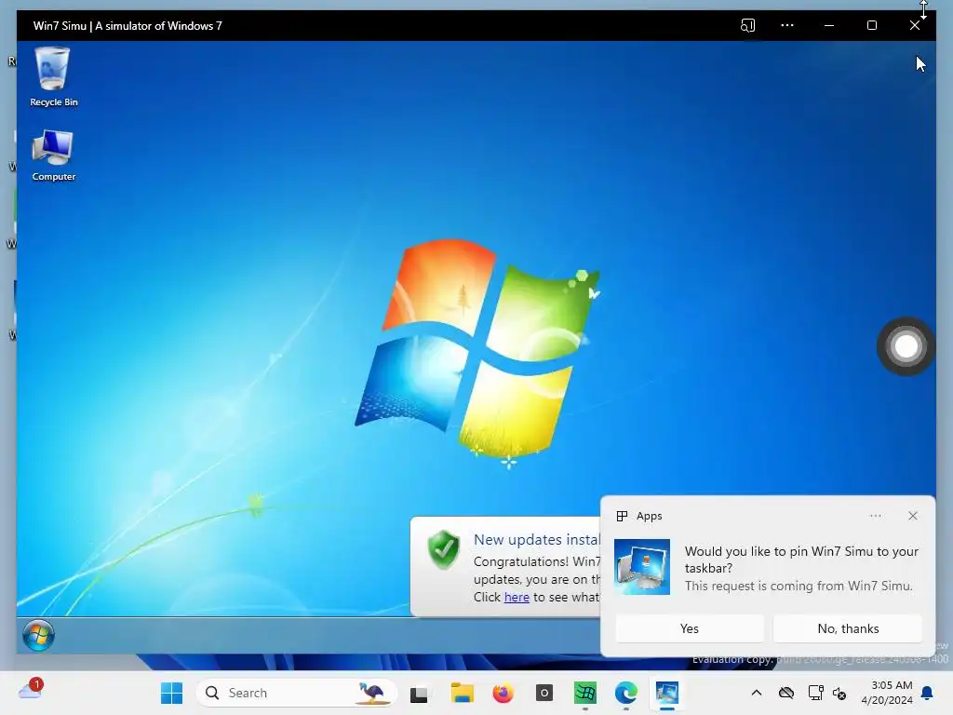
Task: Open the green grid app in taskbar
Action: point(584,693)
